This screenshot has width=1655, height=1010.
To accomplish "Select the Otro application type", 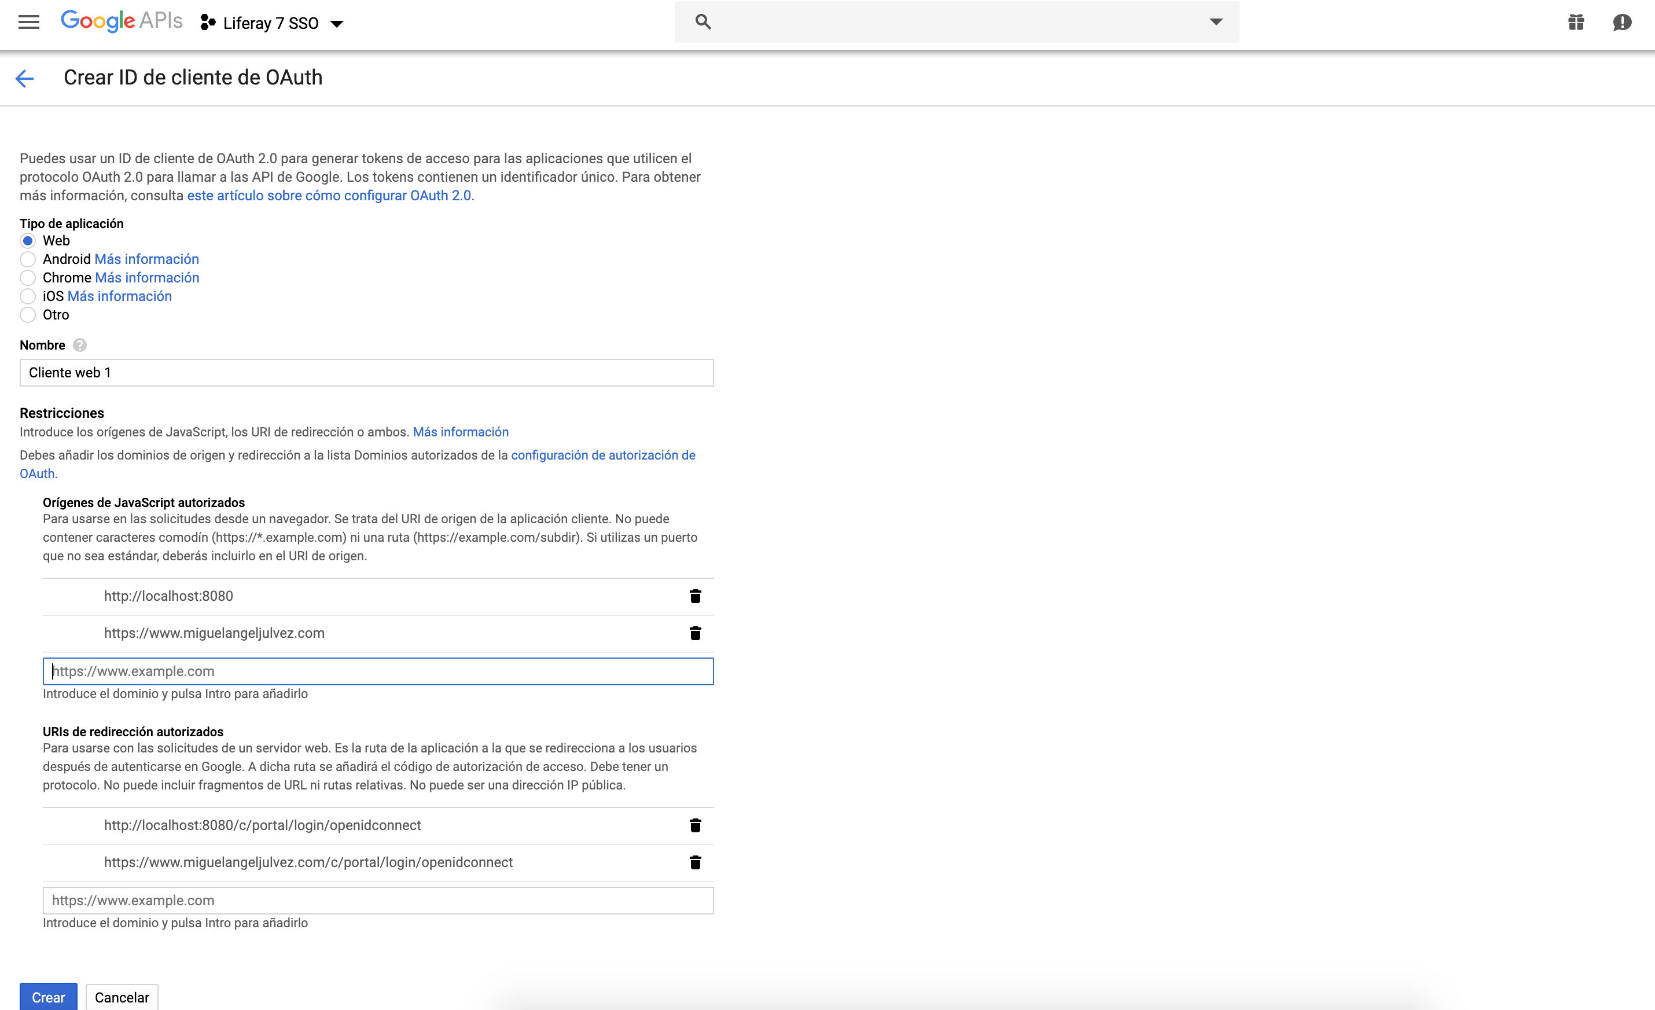I will pos(28,314).
